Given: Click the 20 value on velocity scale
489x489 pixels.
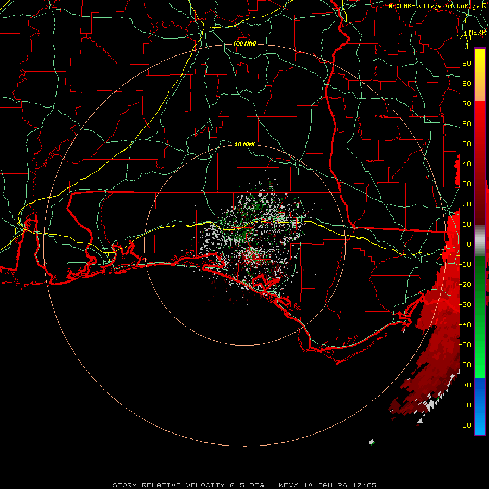Looking at the screenshot, I should [467, 204].
